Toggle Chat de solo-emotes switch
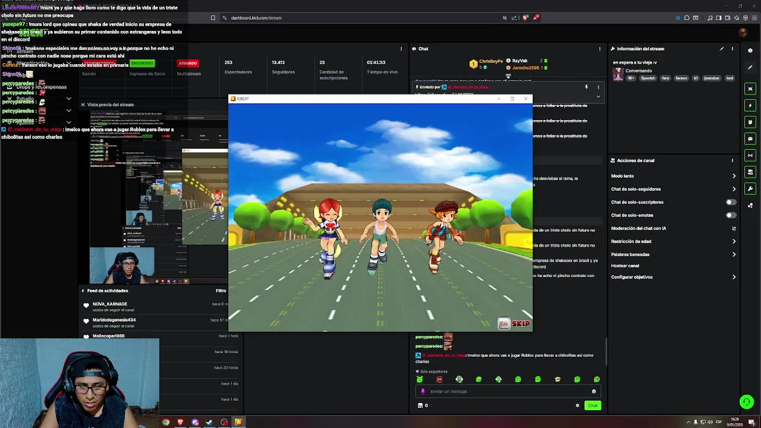 click(x=731, y=215)
